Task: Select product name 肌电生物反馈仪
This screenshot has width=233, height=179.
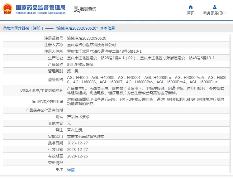Action: click(80, 65)
